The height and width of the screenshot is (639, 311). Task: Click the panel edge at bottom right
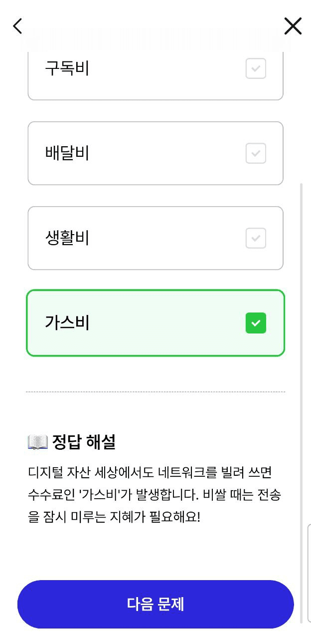(x=309, y=579)
